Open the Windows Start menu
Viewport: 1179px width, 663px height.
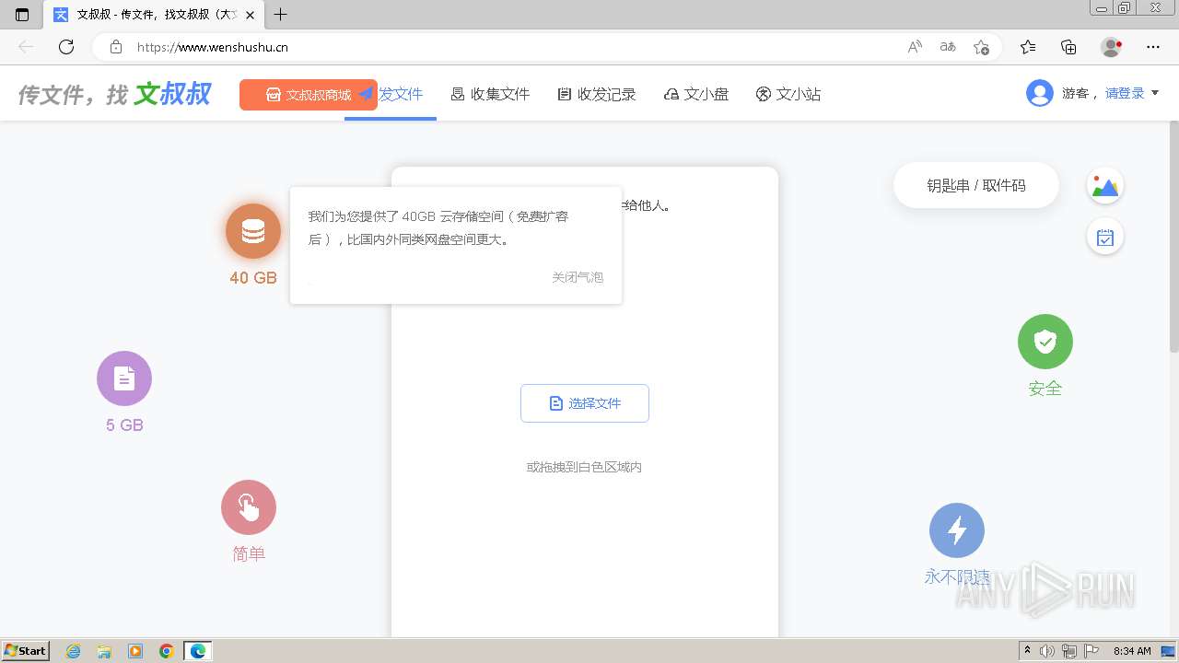tap(25, 651)
